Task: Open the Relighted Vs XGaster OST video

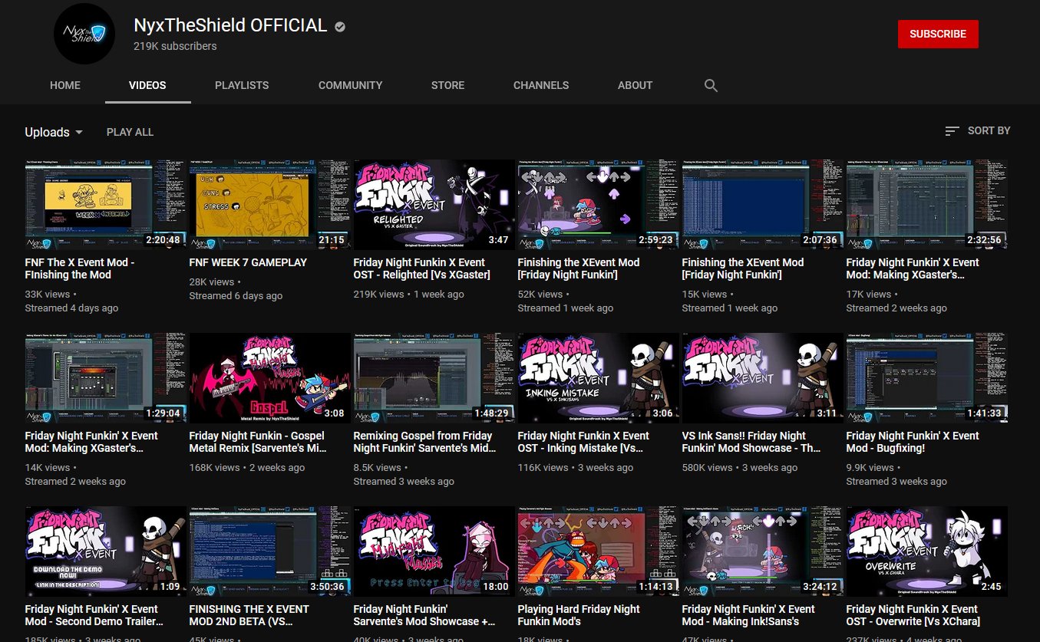Action: (434, 203)
